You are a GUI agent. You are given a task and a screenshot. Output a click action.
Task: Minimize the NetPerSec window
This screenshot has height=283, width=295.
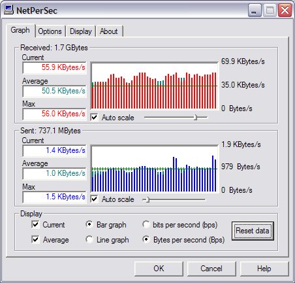(255, 10)
